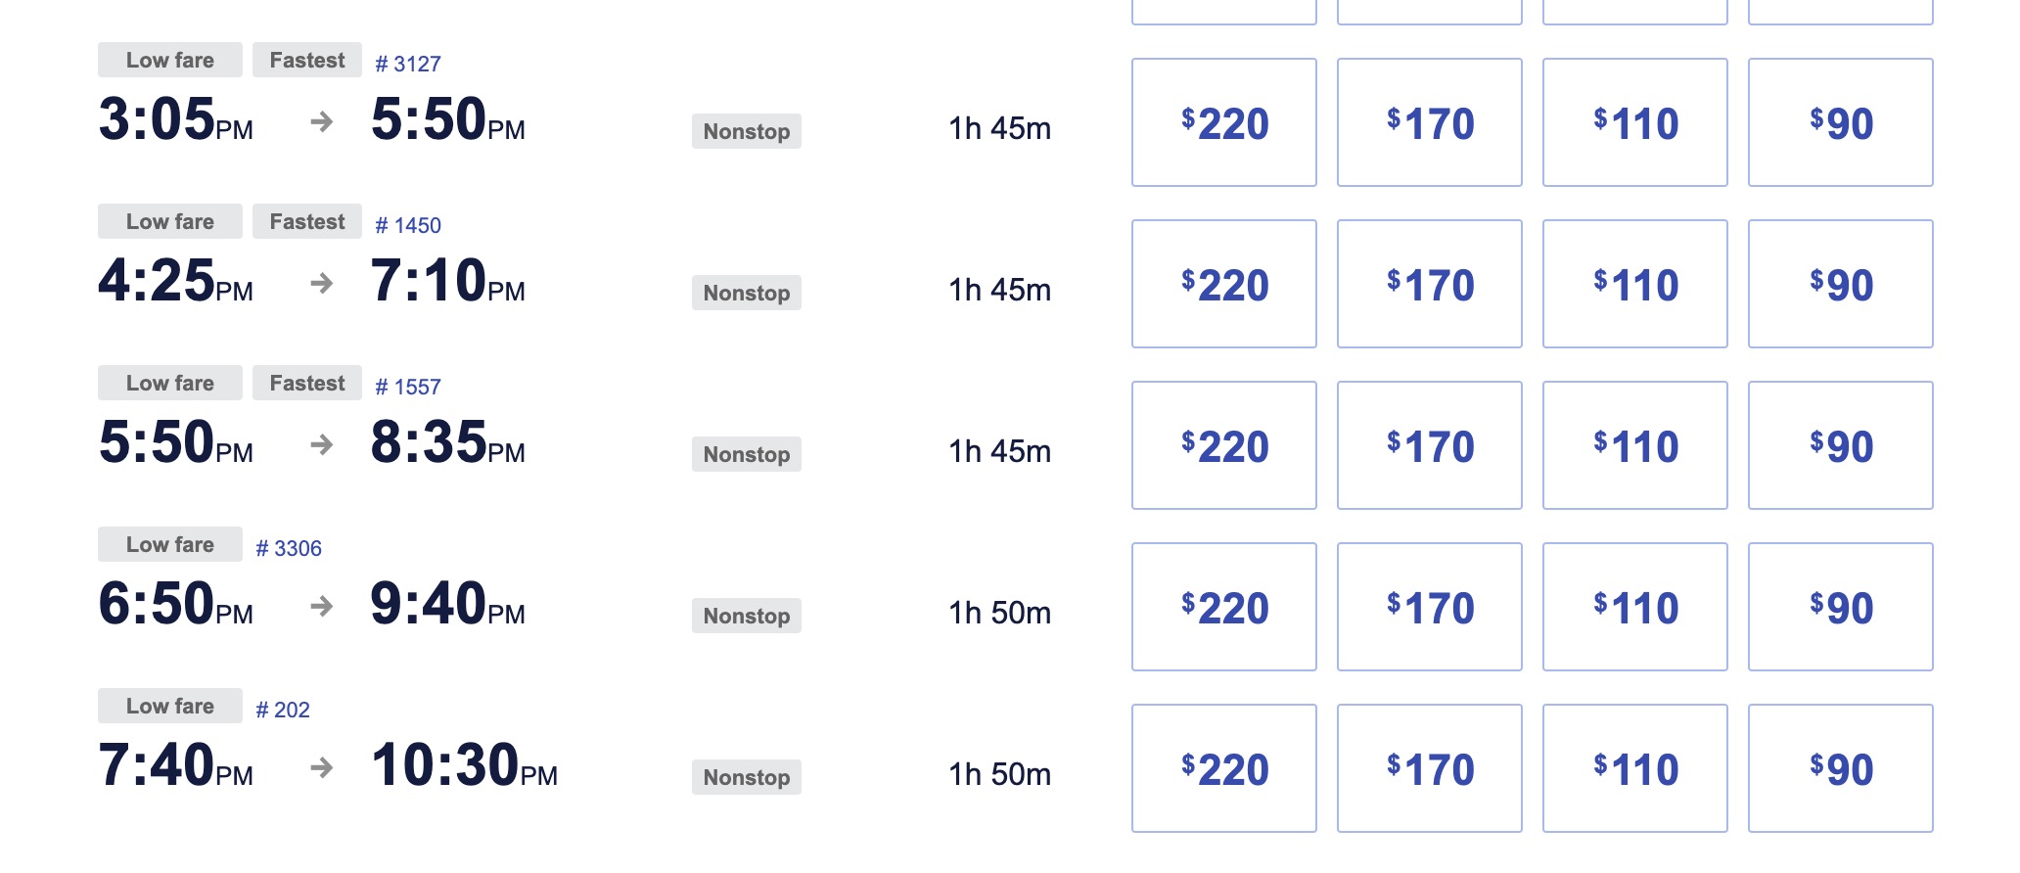The image size is (2020, 873).
Task: Select the $170 fare for flight 1450
Action: (x=1429, y=284)
